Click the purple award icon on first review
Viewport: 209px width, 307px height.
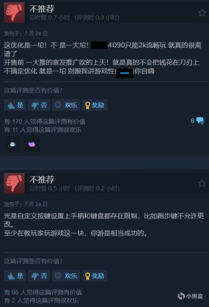32,144
